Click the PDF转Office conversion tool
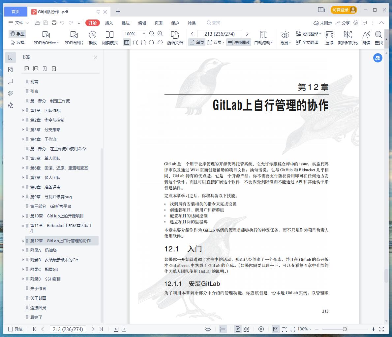Viewport: 392px width, 337px height. point(46,38)
